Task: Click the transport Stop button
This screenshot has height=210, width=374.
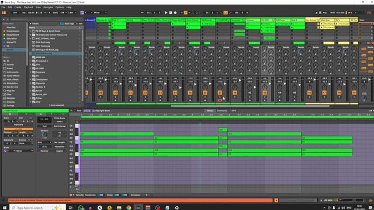Action: click(x=171, y=13)
